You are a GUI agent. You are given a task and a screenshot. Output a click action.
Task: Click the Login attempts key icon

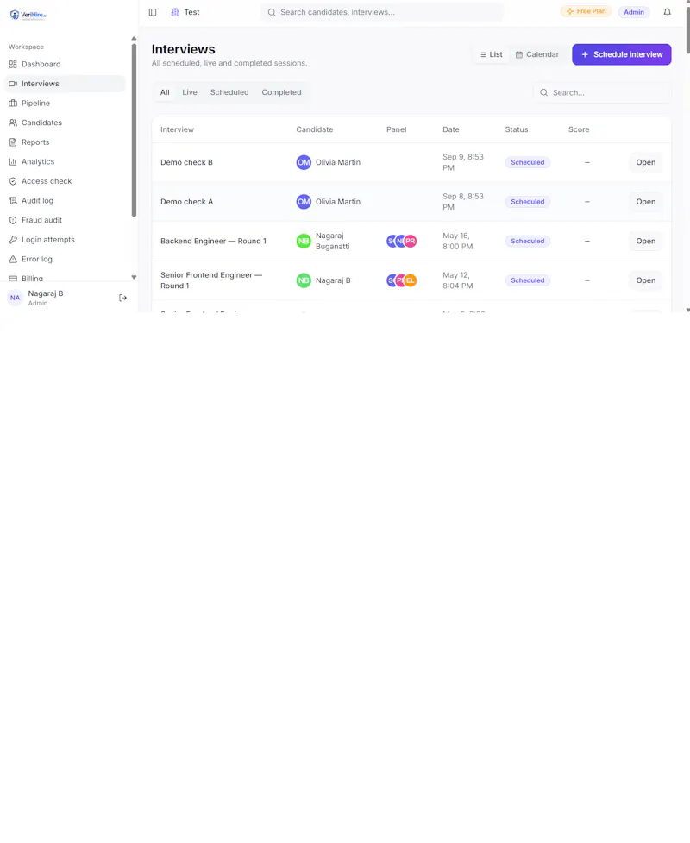[x=13, y=240]
